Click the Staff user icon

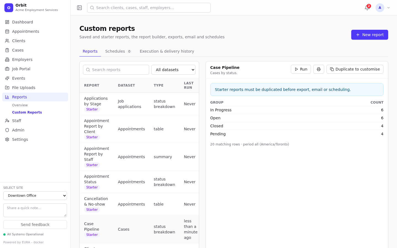tap(7, 121)
